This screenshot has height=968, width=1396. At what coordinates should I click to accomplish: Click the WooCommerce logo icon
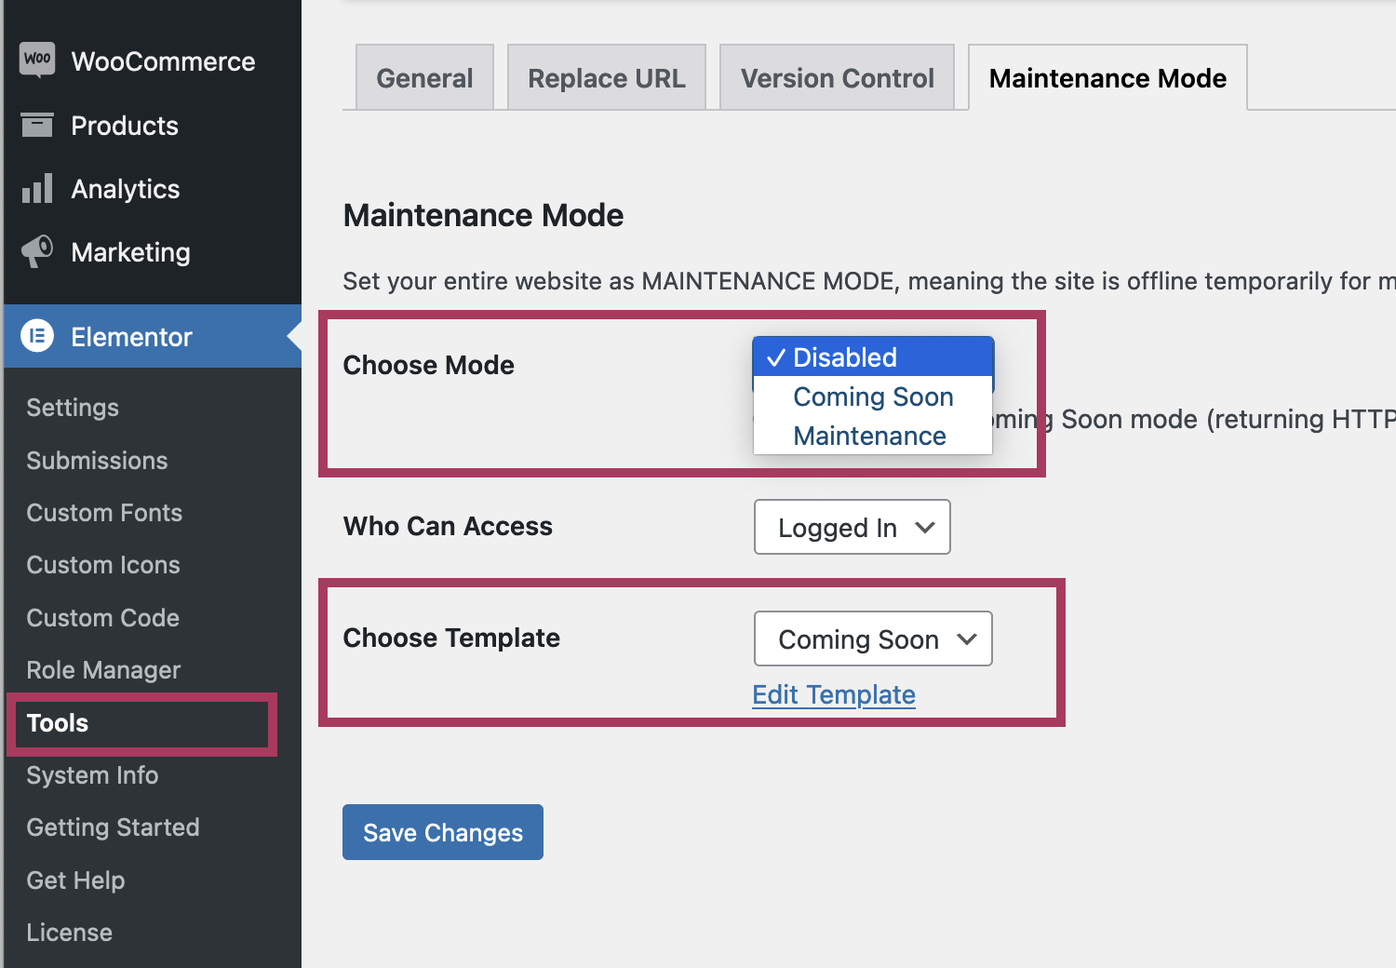pyautogui.click(x=37, y=60)
